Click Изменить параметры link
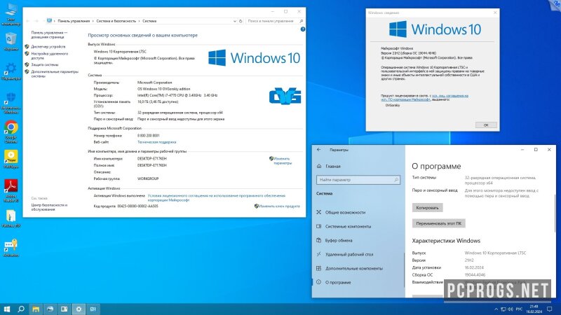Screen dimensions: 561x315 (283, 161)
